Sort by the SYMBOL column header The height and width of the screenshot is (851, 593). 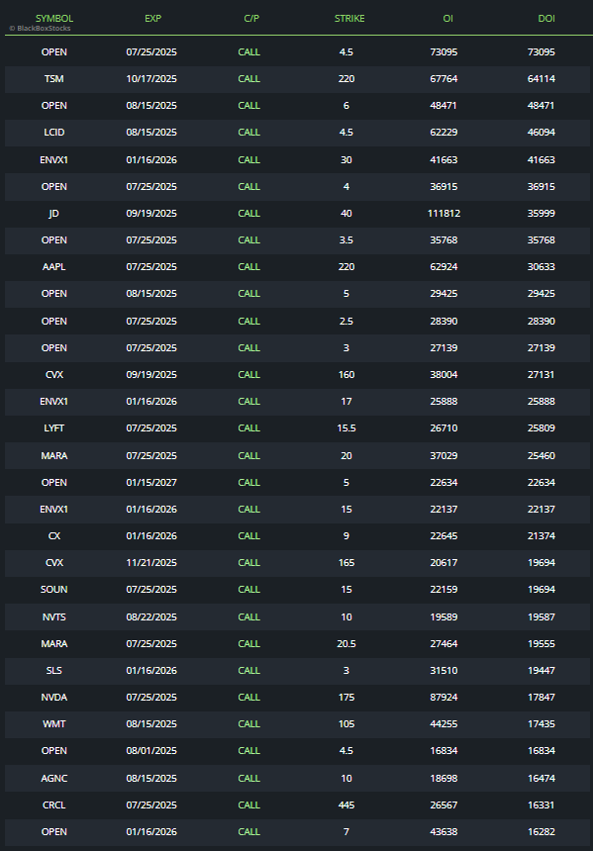pyautogui.click(x=54, y=19)
